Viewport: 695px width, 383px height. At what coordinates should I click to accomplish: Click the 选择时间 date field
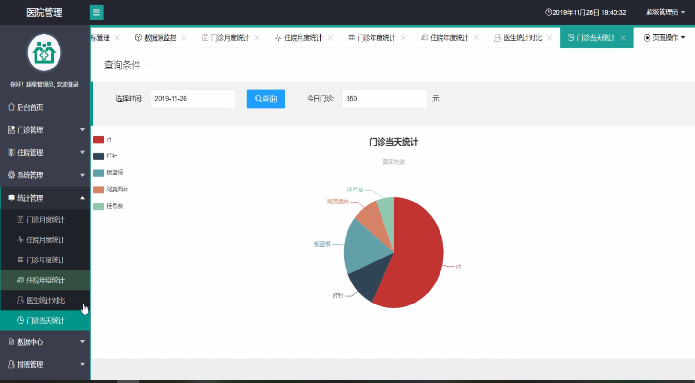[193, 99]
